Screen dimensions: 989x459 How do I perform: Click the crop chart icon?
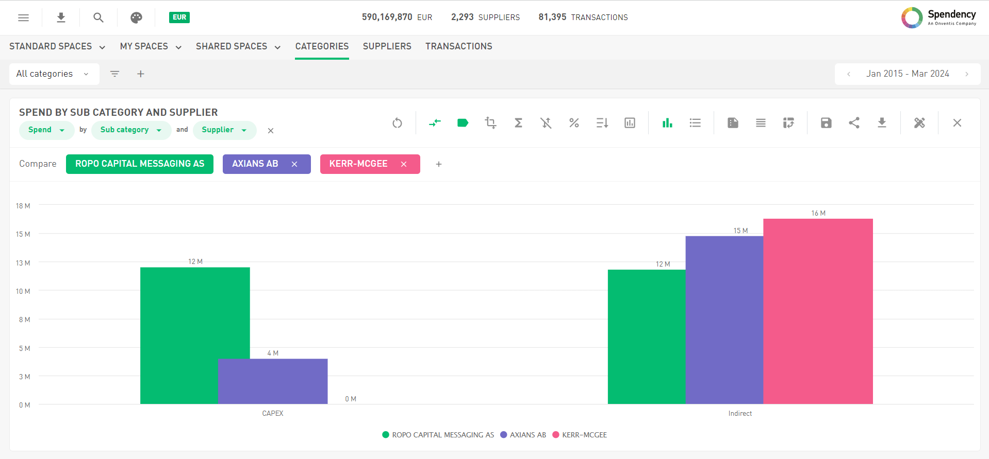coord(490,123)
